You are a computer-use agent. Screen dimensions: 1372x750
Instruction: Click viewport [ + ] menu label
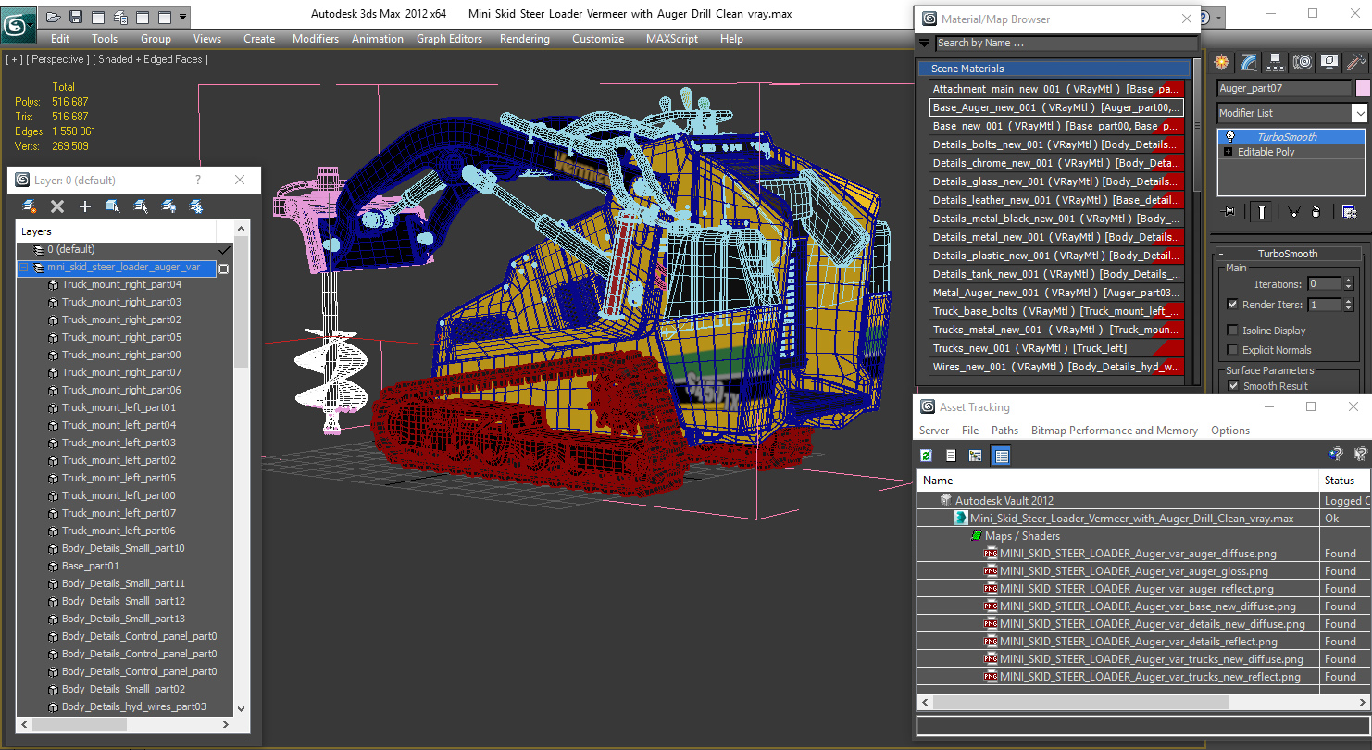[14, 59]
